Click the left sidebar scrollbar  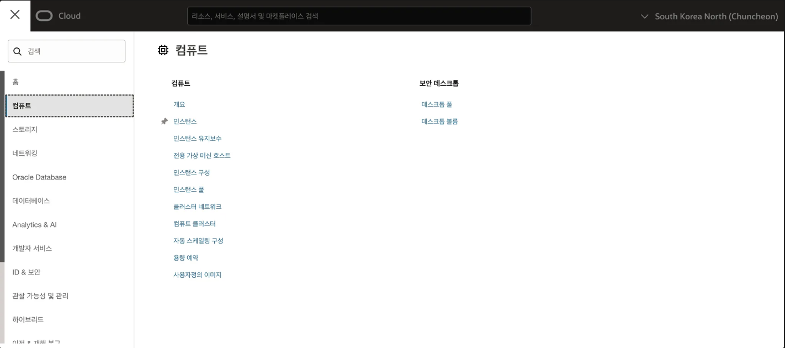pyautogui.click(x=2, y=166)
